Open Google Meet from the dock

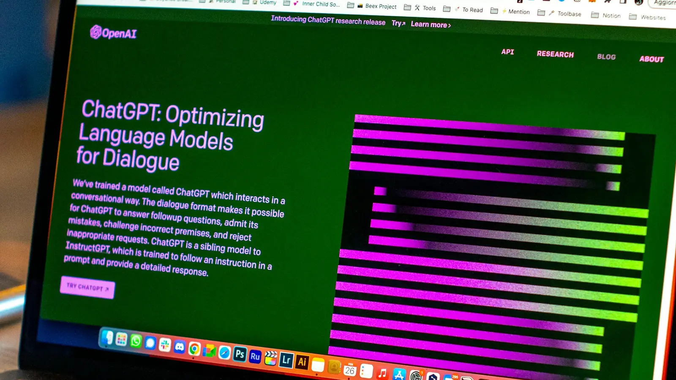tap(209, 350)
